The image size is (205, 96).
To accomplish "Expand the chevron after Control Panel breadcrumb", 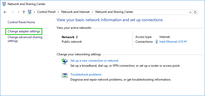I will click(x=58, y=12).
